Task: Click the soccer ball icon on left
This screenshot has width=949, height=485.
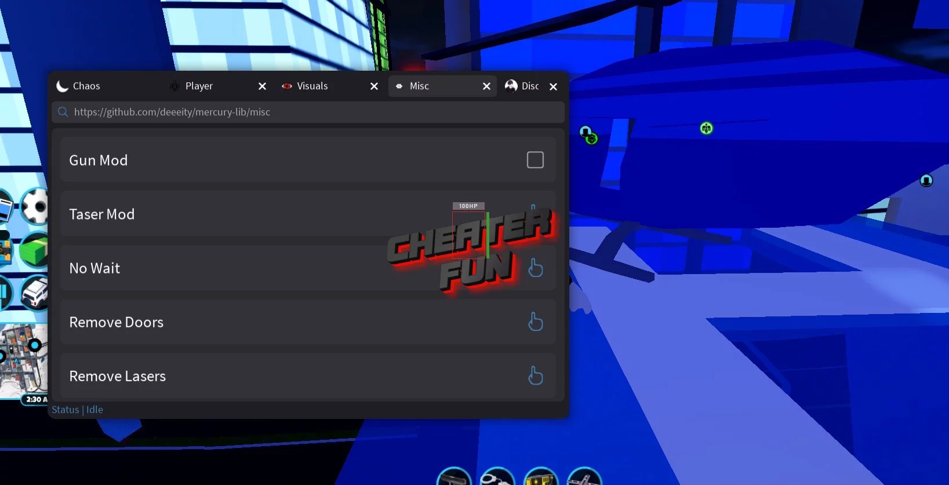Action: (35, 205)
